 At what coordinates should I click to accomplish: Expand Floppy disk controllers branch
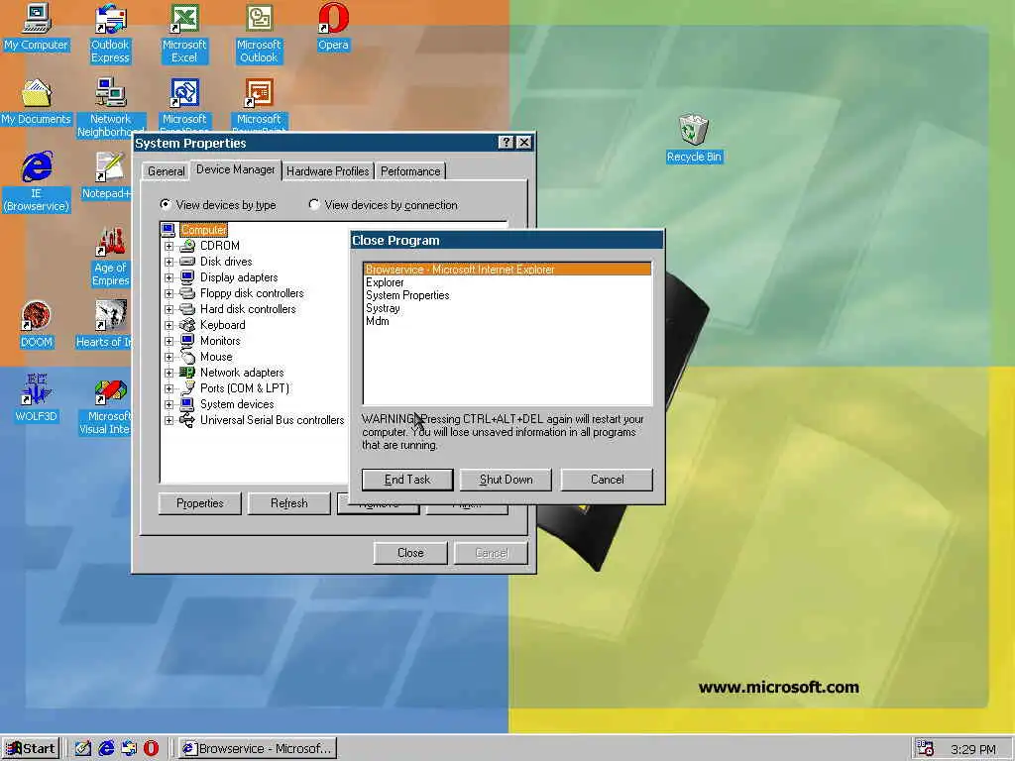click(x=169, y=293)
